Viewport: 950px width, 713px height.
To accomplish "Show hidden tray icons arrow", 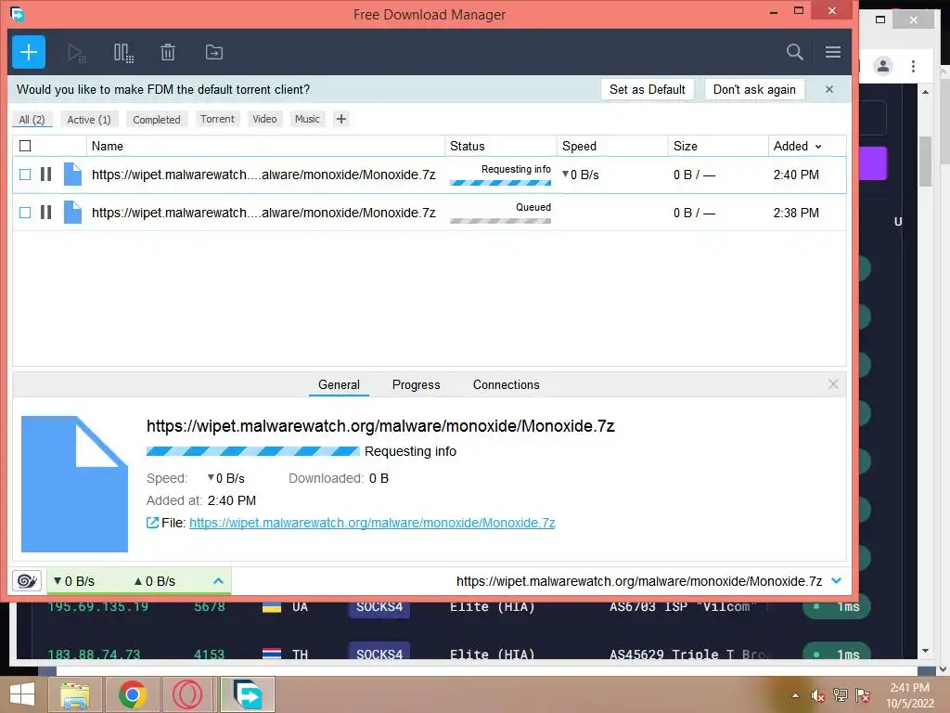I will 795,695.
